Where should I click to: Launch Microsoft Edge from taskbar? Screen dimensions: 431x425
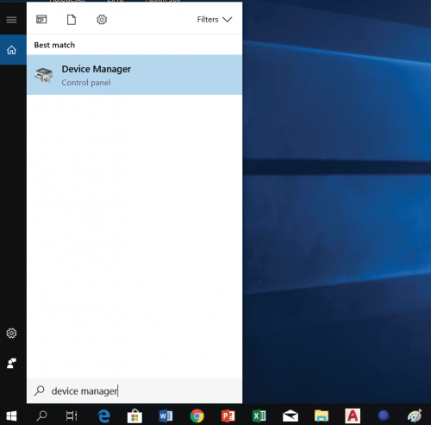click(x=103, y=416)
